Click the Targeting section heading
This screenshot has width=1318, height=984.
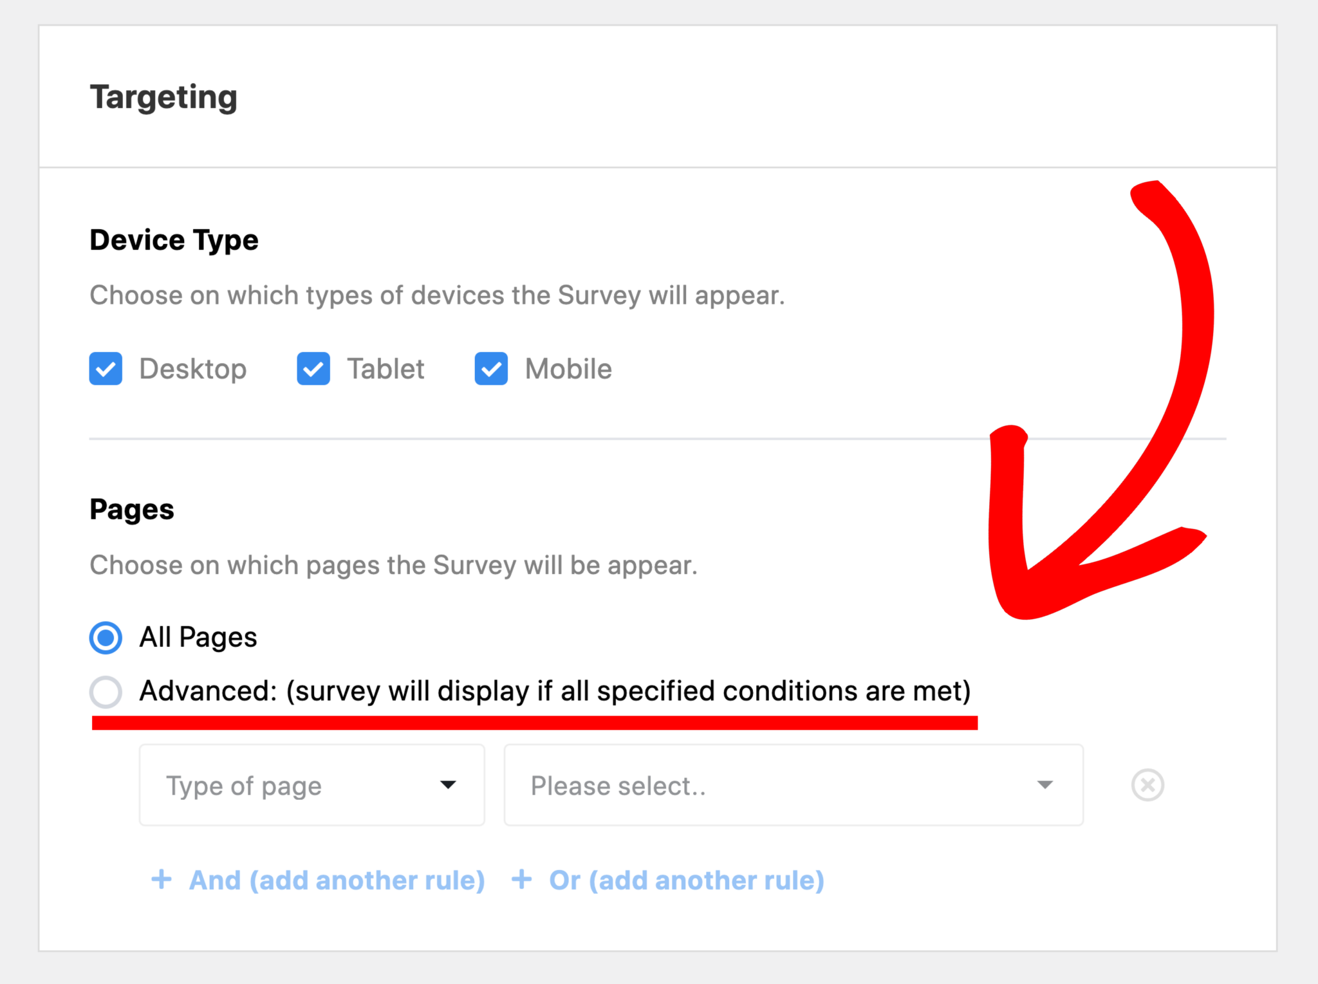(163, 97)
